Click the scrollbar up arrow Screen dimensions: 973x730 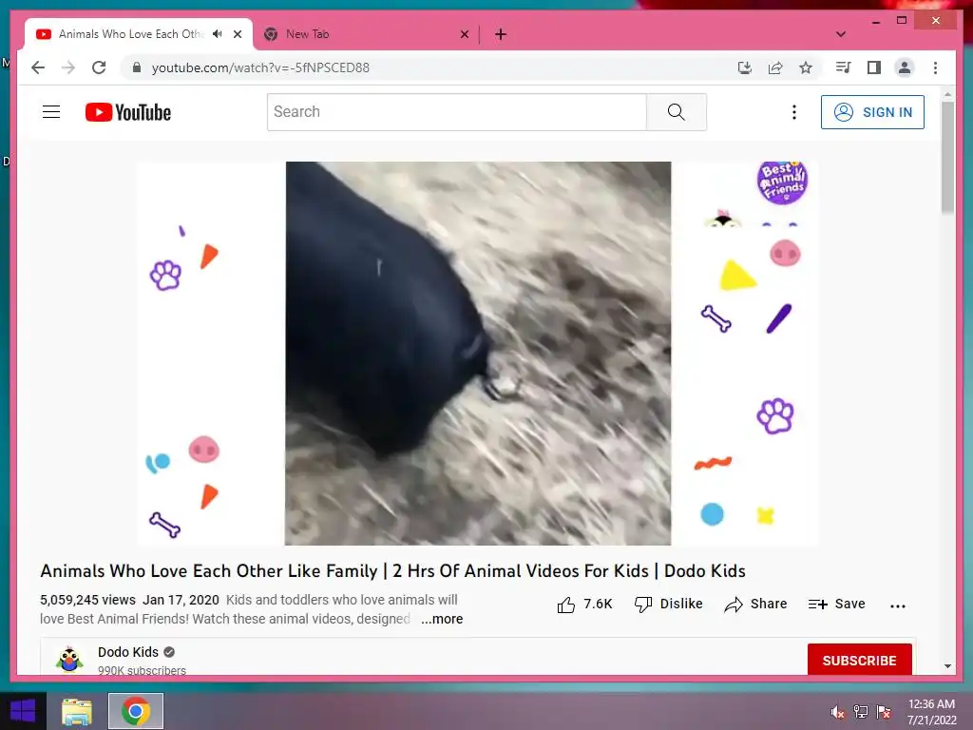pyautogui.click(x=947, y=94)
